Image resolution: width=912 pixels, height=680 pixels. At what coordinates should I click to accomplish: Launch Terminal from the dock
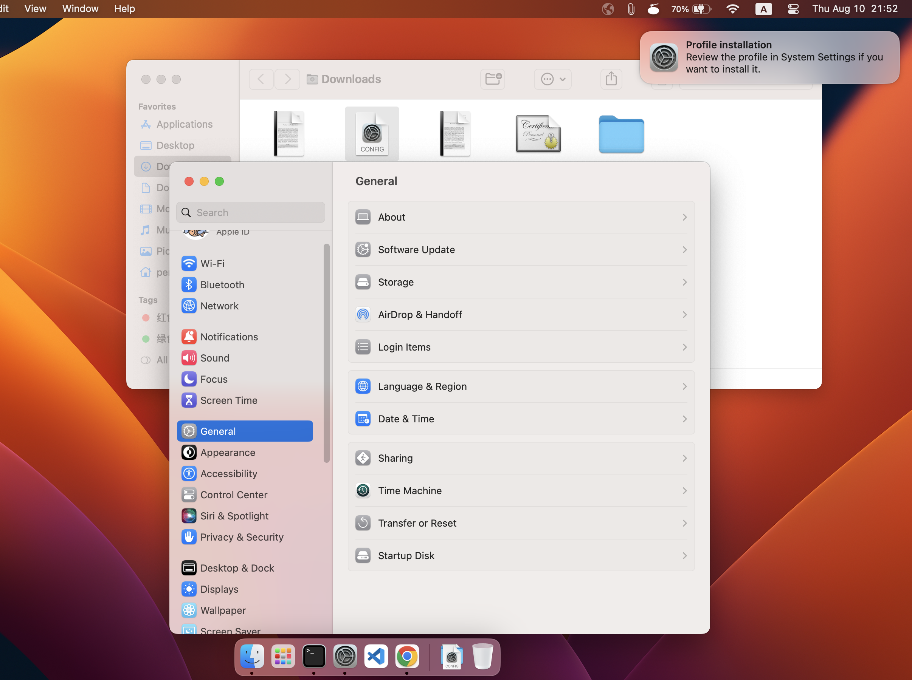314,656
